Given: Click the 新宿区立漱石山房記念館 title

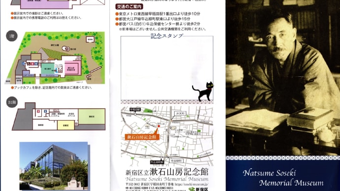Looking at the screenshot, I should [167, 172].
